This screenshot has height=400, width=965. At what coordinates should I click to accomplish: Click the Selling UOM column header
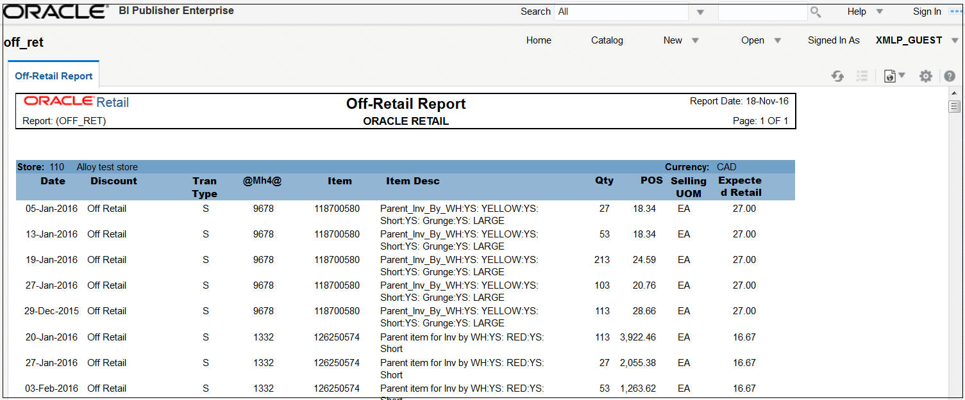(688, 188)
